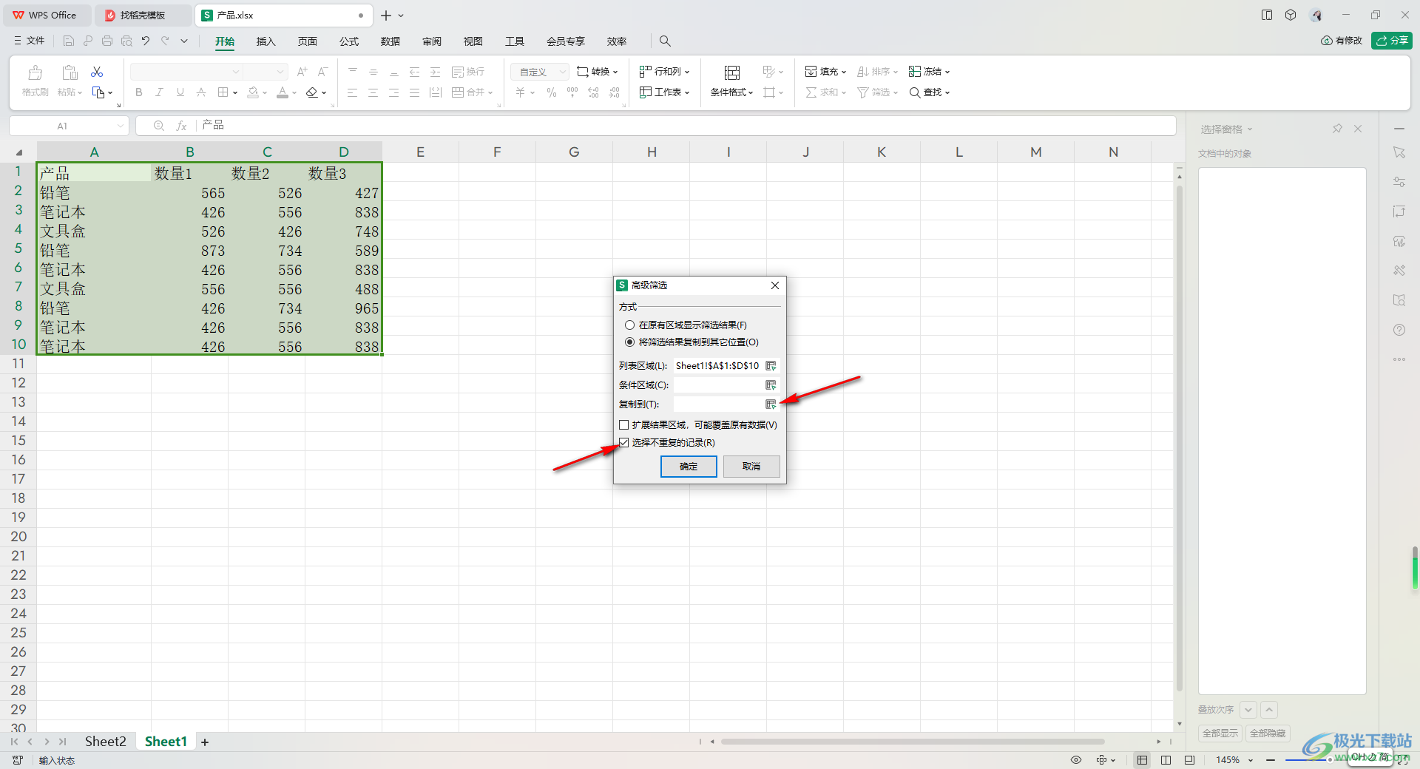The width and height of the screenshot is (1420, 769).
Task: Pick range for 复制到 field
Action: pyautogui.click(x=771, y=404)
